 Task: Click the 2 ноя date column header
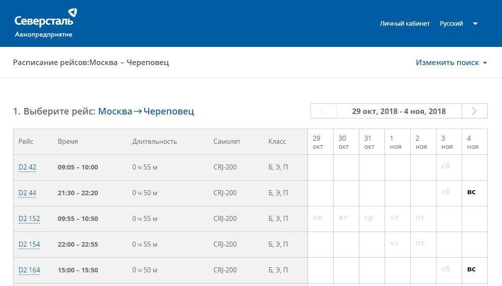pos(423,142)
